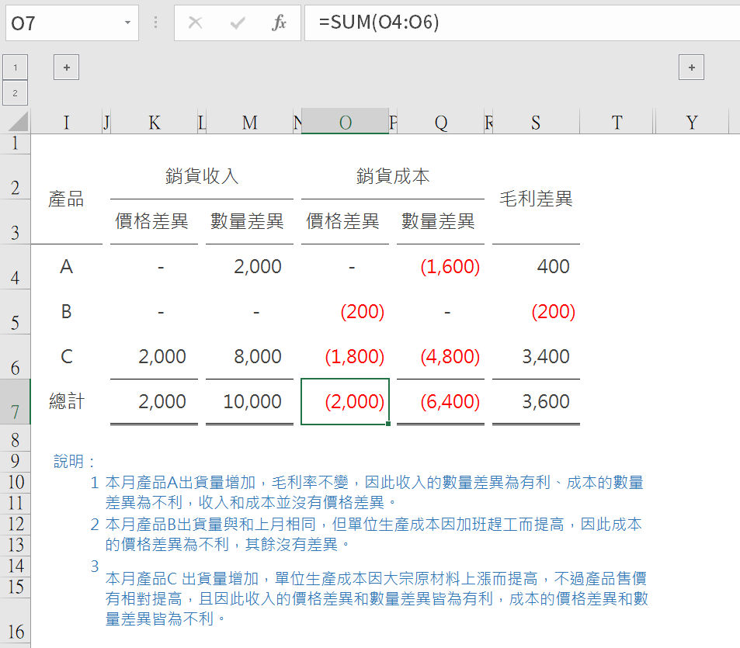Select the 毛利差異 total cell showing 3,600

(536, 402)
